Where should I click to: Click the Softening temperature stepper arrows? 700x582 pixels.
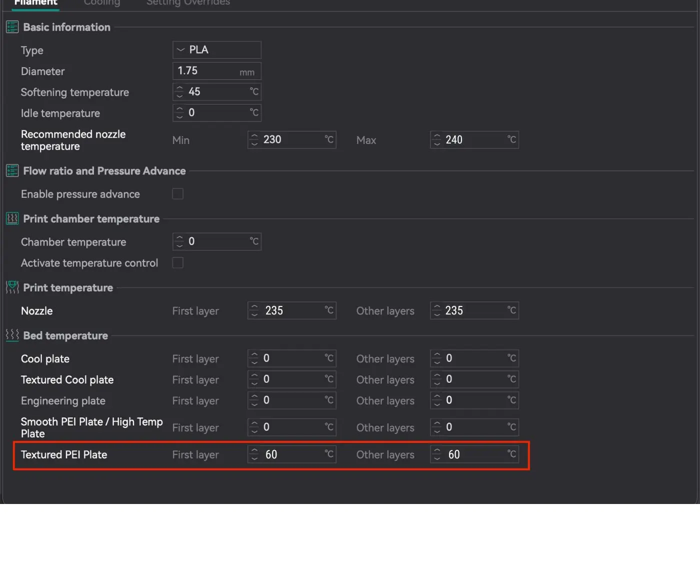(179, 92)
